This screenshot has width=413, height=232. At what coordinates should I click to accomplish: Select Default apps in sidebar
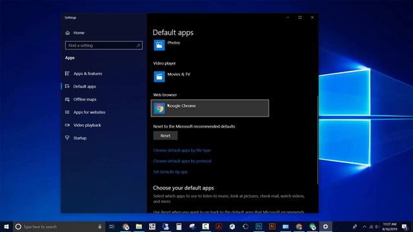pos(85,86)
